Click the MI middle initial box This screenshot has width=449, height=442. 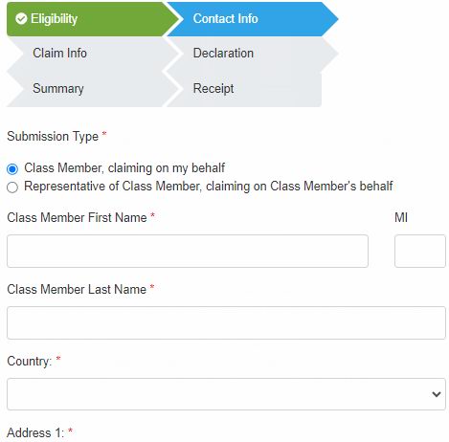[420, 251]
